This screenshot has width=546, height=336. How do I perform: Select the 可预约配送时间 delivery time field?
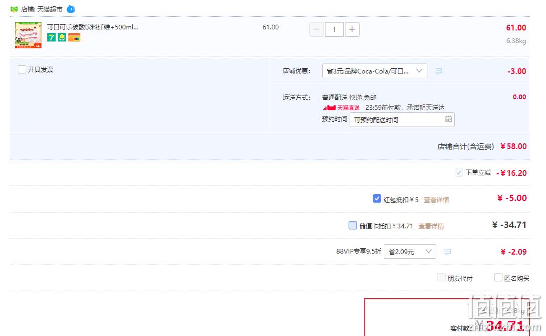click(402, 120)
